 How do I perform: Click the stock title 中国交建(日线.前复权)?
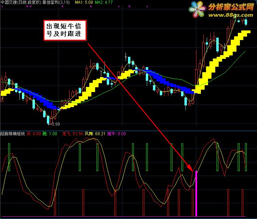point(21,2)
